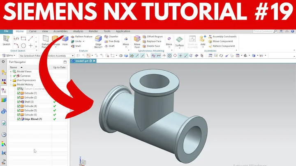Open the Help question mark icon
The width and height of the screenshot is (296, 166).
[292, 31]
